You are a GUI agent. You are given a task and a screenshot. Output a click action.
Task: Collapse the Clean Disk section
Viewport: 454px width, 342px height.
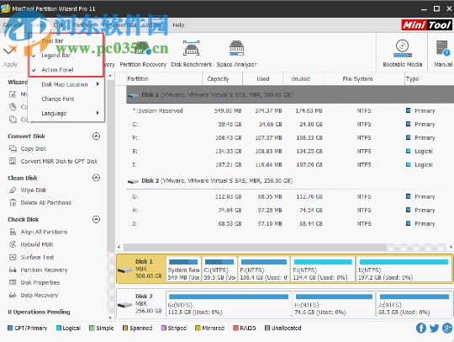point(96,178)
